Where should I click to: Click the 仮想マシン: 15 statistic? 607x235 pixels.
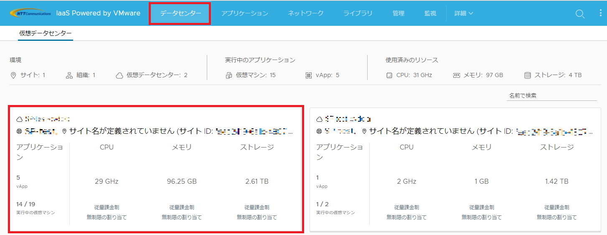coord(251,75)
